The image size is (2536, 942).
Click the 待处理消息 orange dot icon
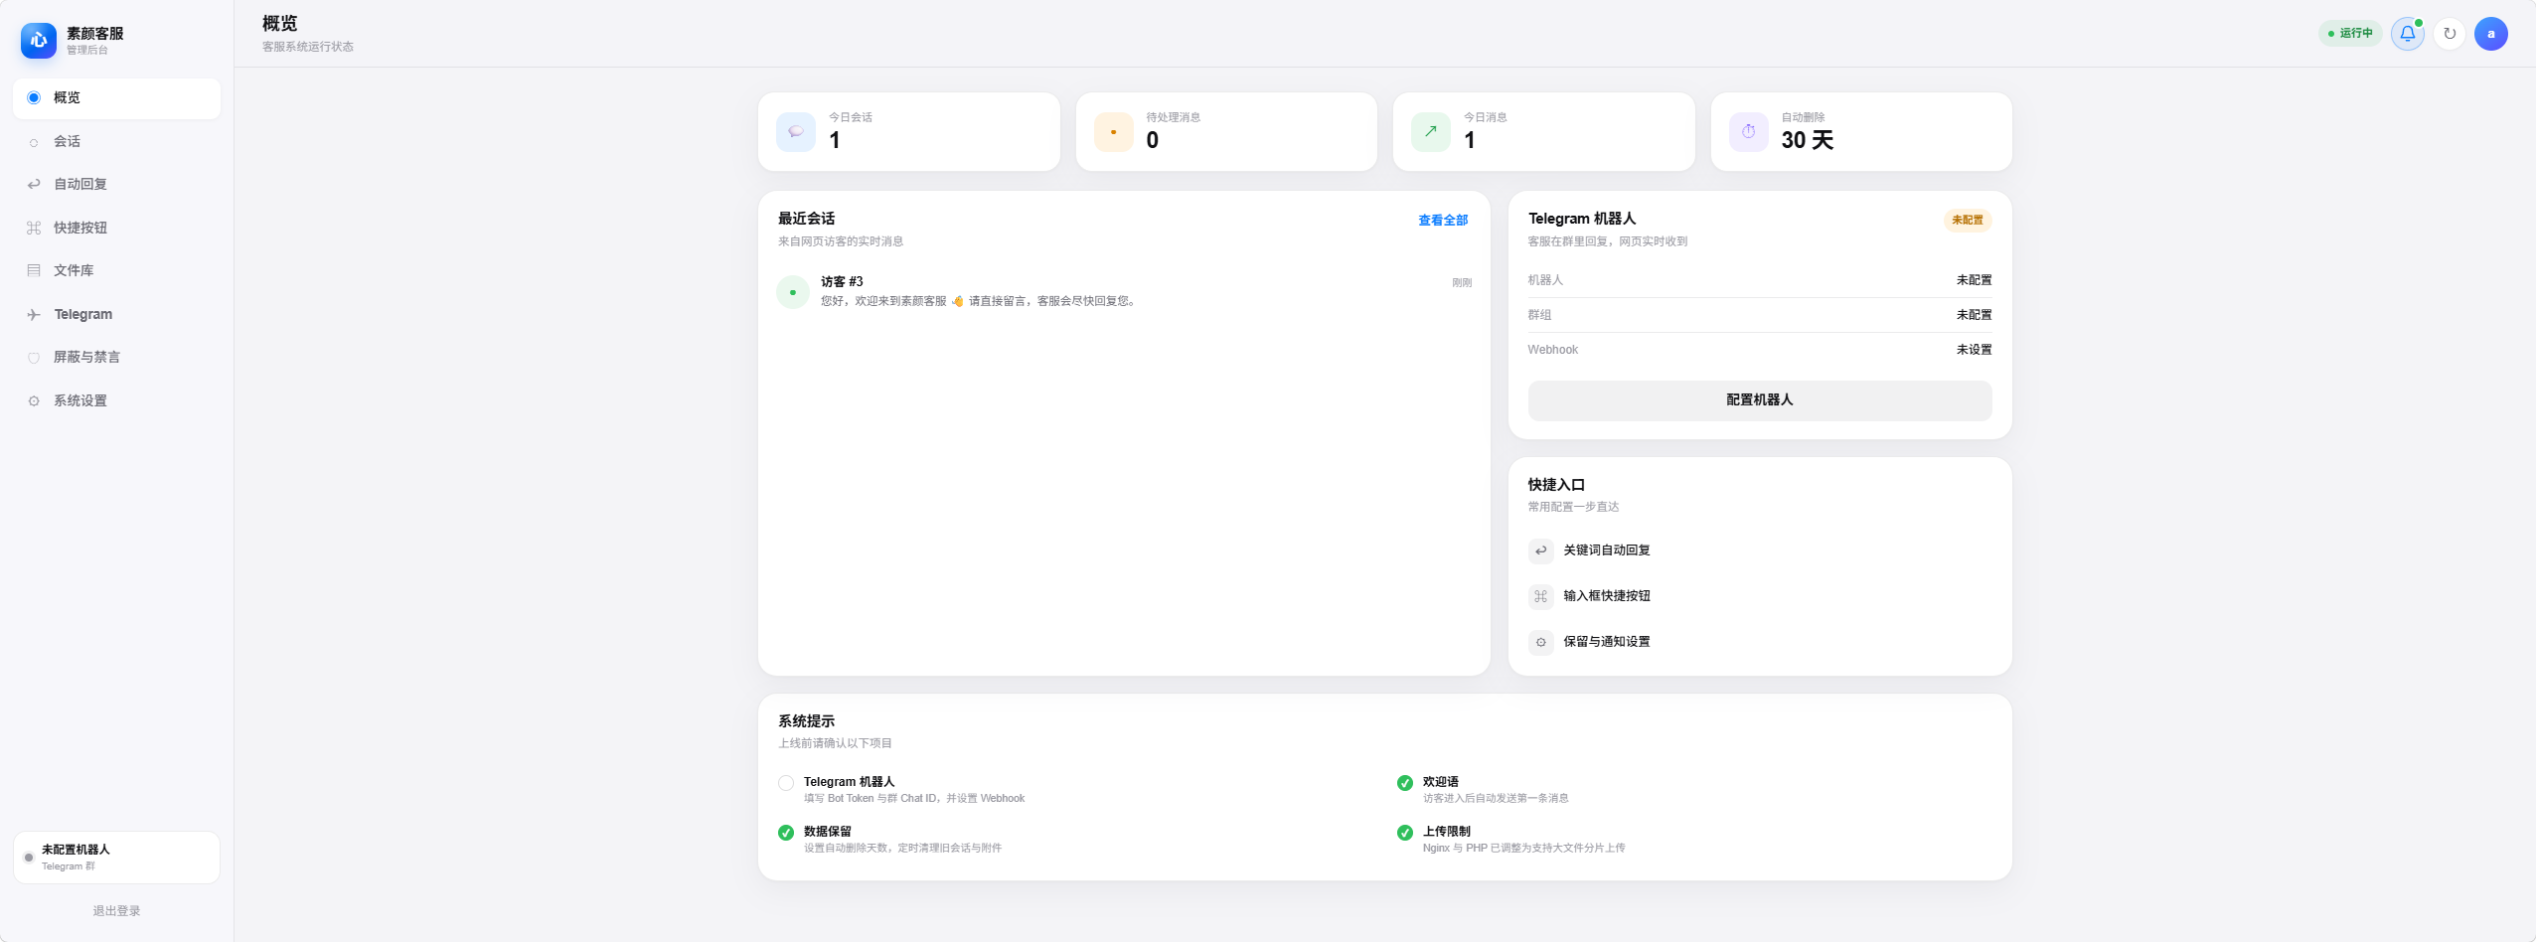[1113, 132]
